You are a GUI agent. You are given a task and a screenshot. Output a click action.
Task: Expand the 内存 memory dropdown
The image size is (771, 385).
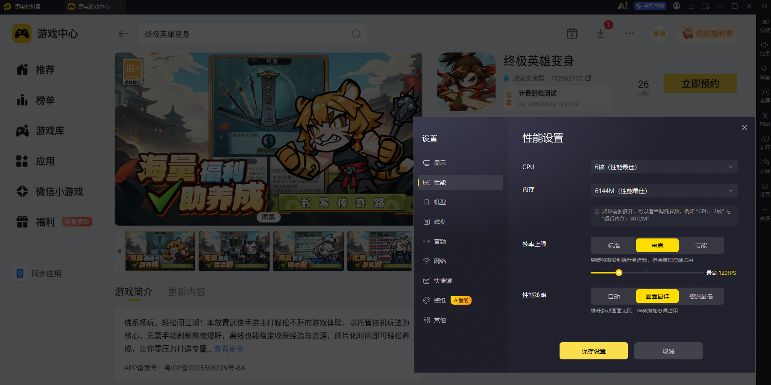(x=664, y=191)
